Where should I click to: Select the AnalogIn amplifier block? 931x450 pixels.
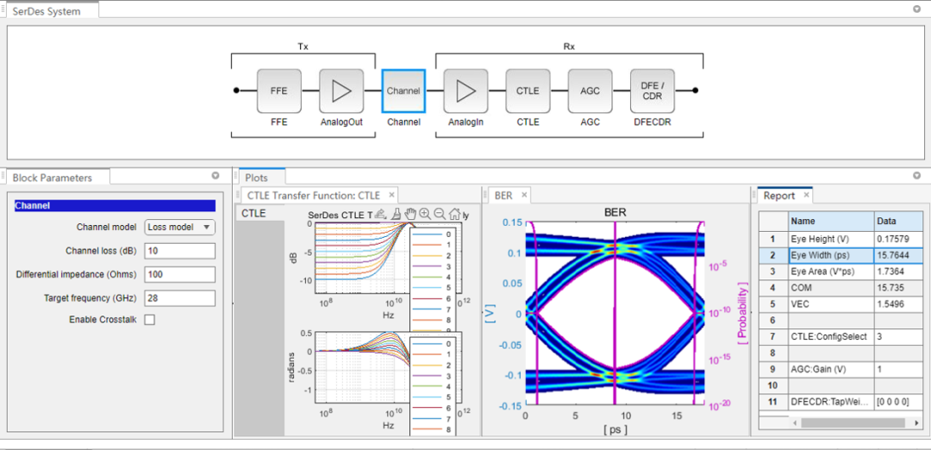465,91
